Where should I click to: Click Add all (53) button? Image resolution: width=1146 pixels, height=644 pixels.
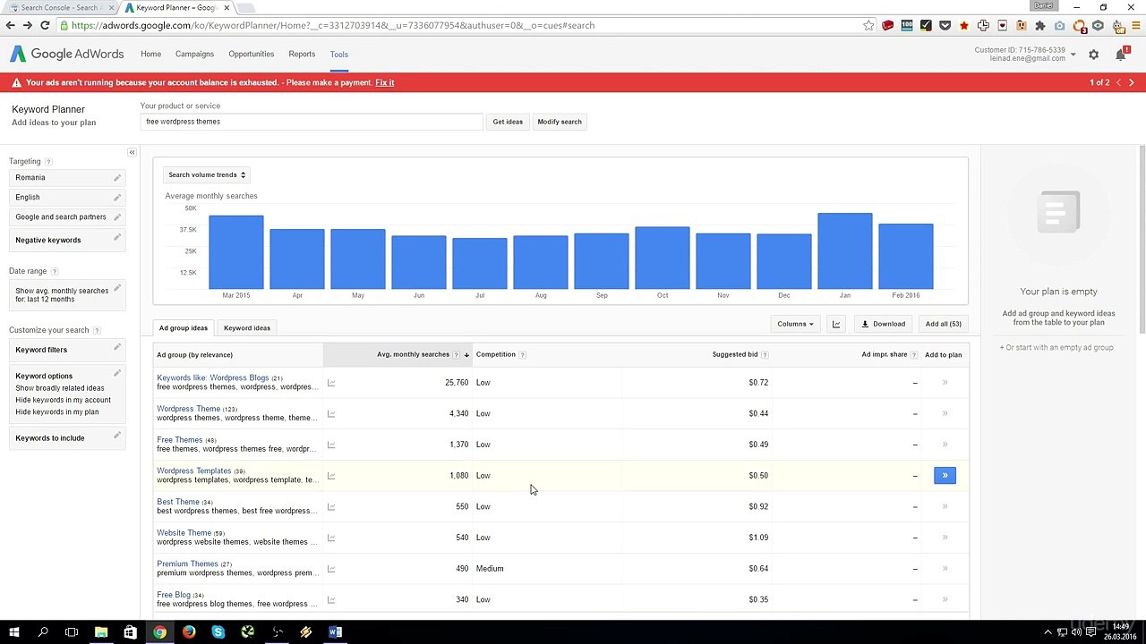point(943,324)
